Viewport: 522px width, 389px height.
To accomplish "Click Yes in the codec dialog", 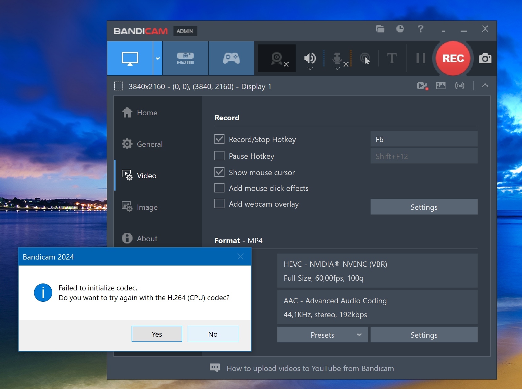I will [157, 334].
